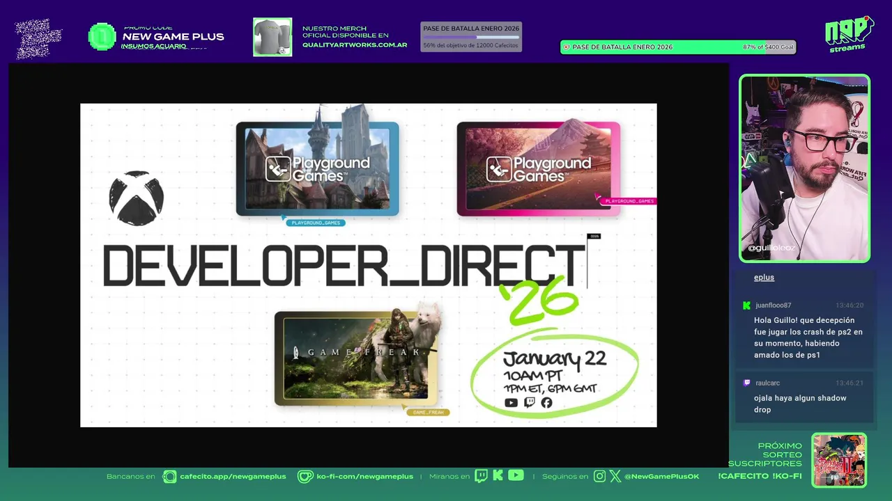Open the cafecito.app/newgameplus link
The height and width of the screenshot is (501, 892).
click(x=233, y=477)
